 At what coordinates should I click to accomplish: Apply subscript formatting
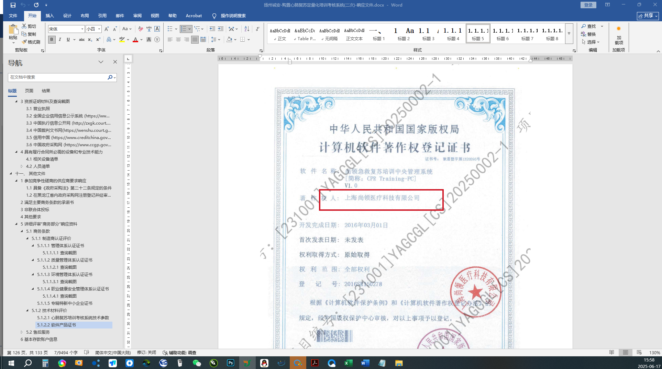pos(90,39)
